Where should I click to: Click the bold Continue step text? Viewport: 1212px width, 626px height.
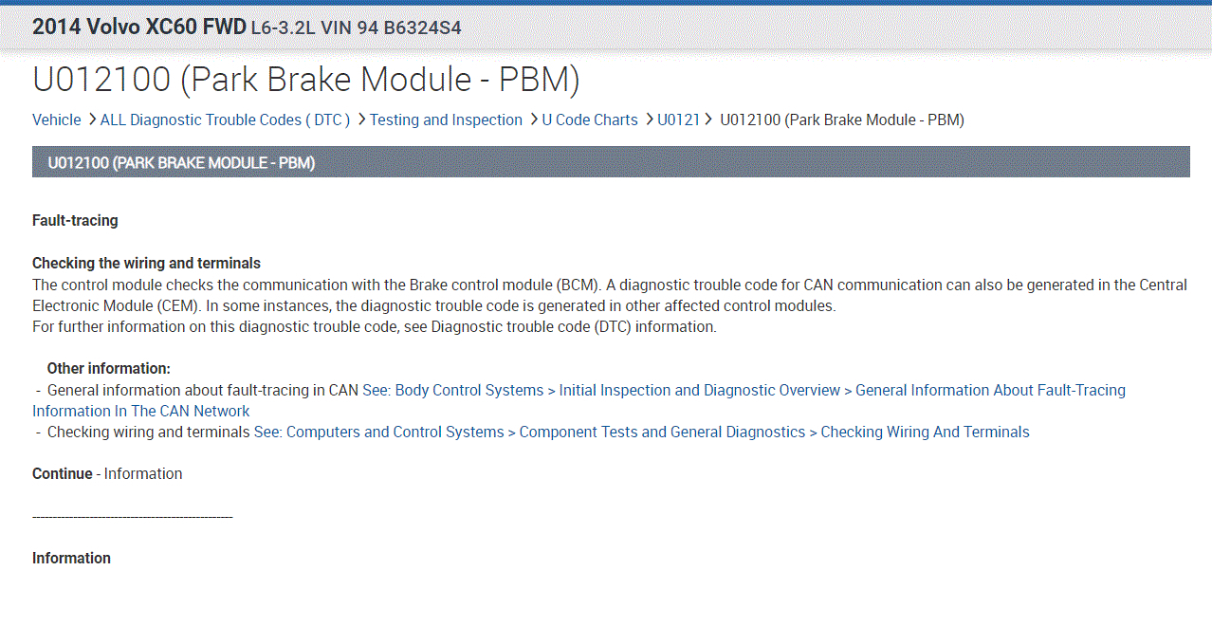coord(63,473)
